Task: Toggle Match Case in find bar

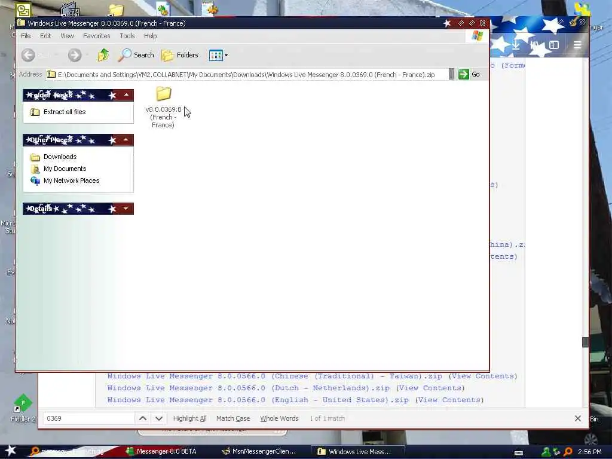Action: click(233, 418)
